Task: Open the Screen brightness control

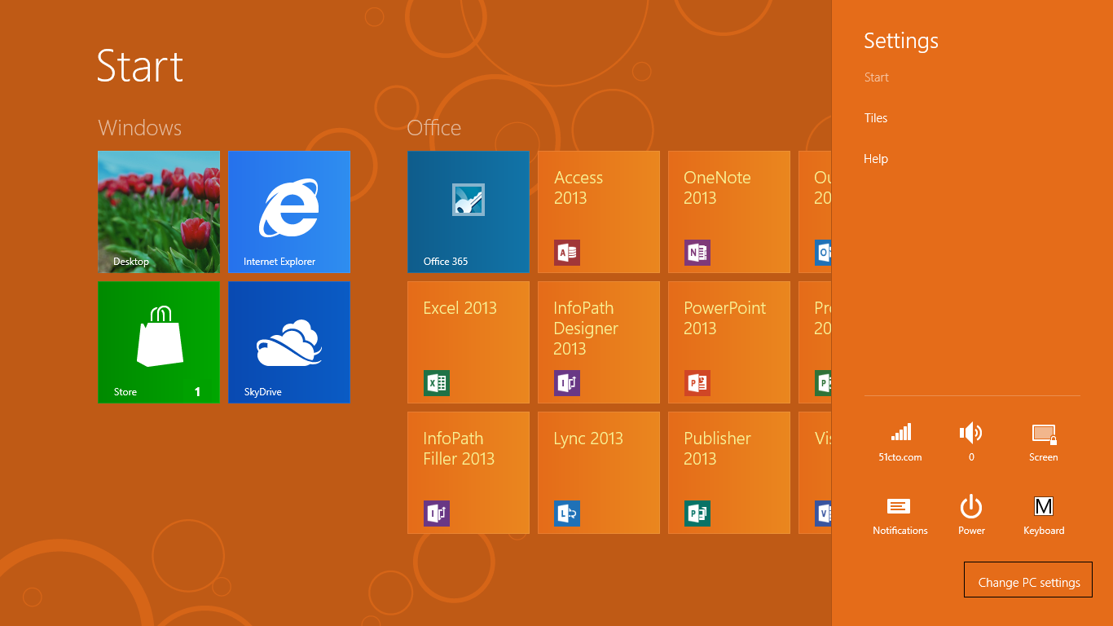Action: (x=1044, y=442)
